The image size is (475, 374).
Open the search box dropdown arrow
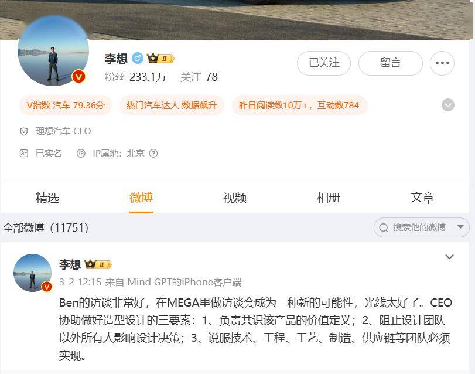(x=460, y=227)
